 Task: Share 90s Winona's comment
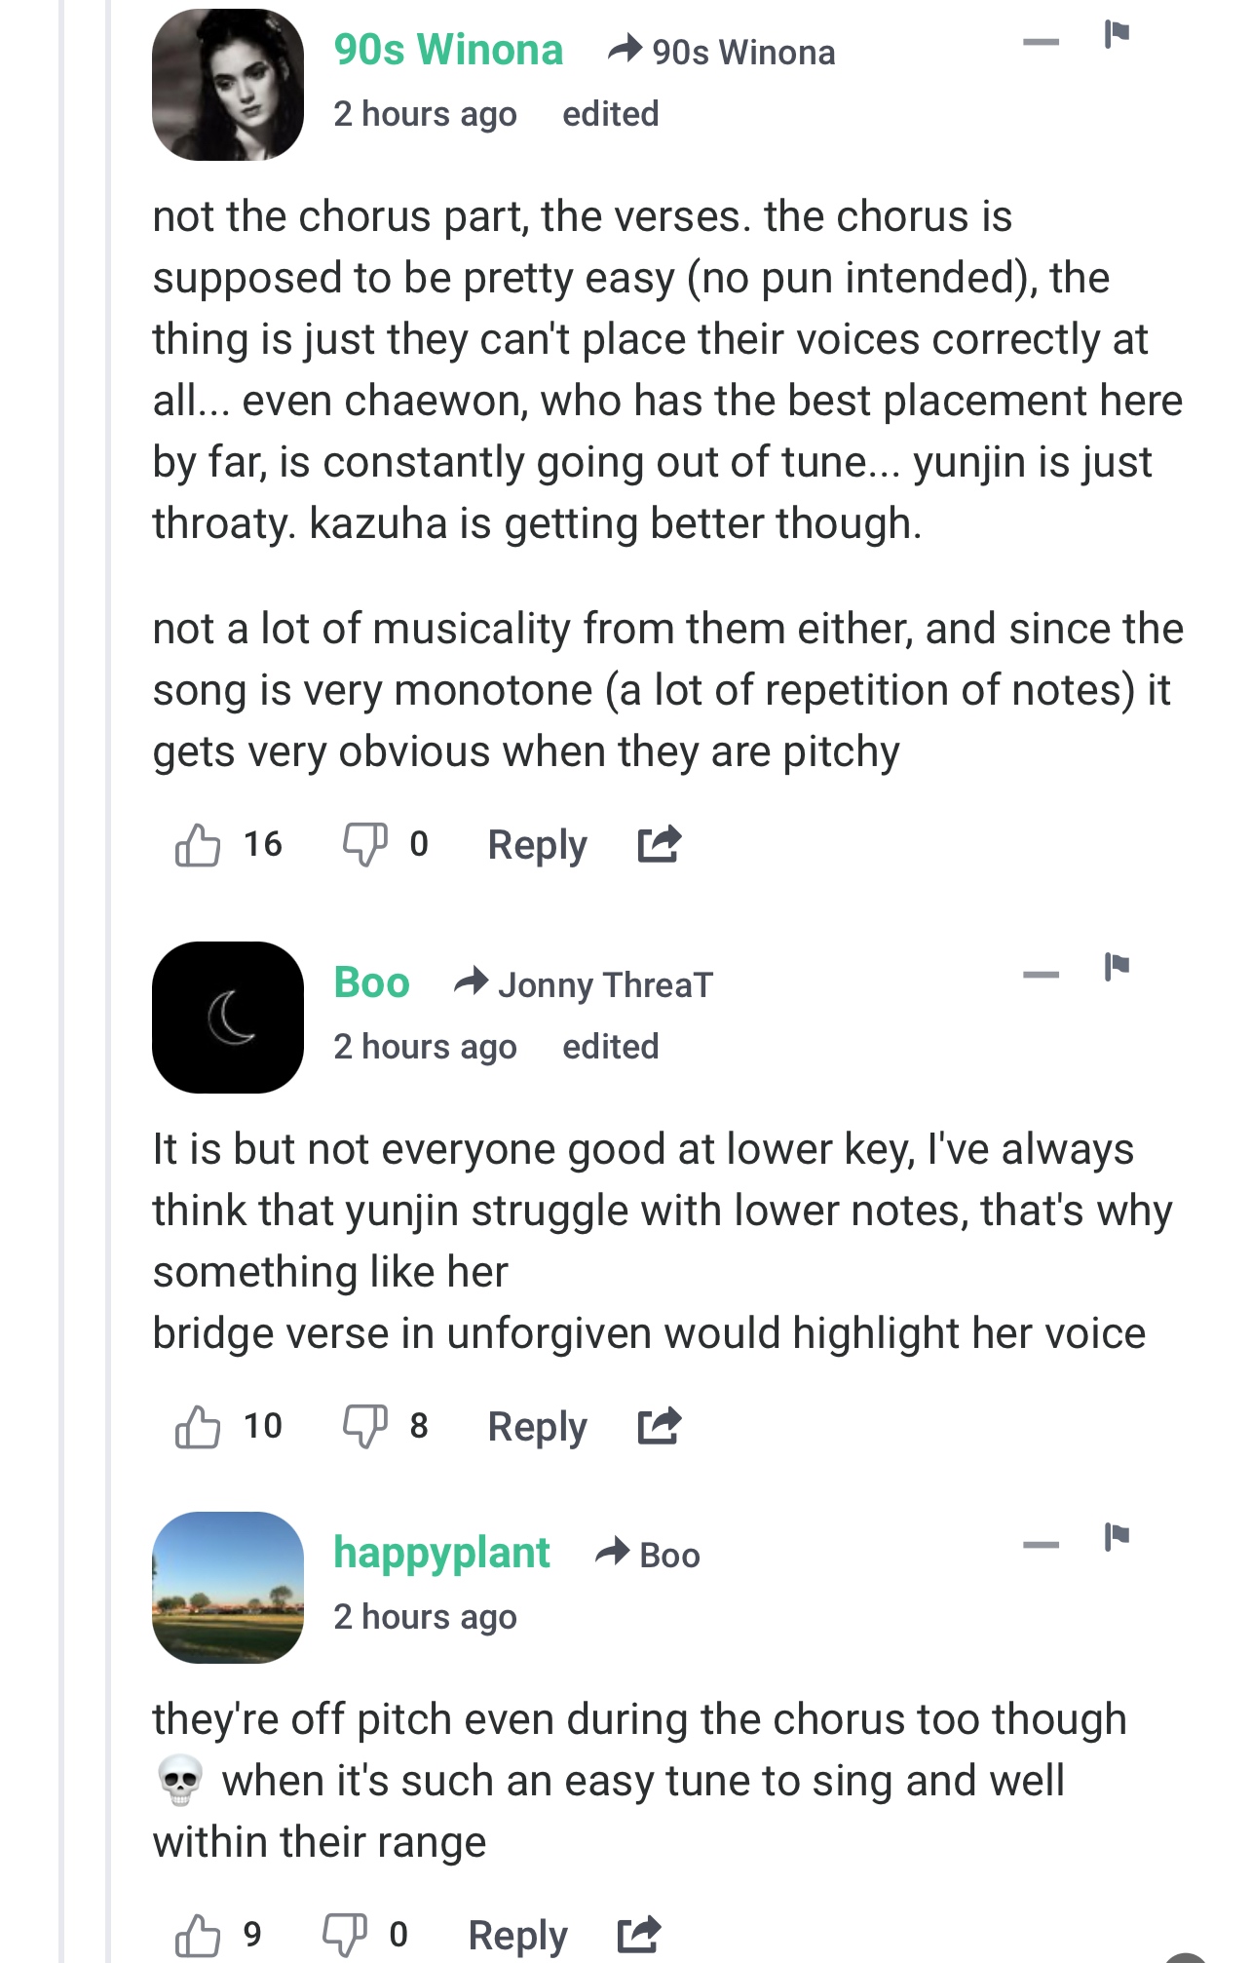pyautogui.click(x=659, y=845)
